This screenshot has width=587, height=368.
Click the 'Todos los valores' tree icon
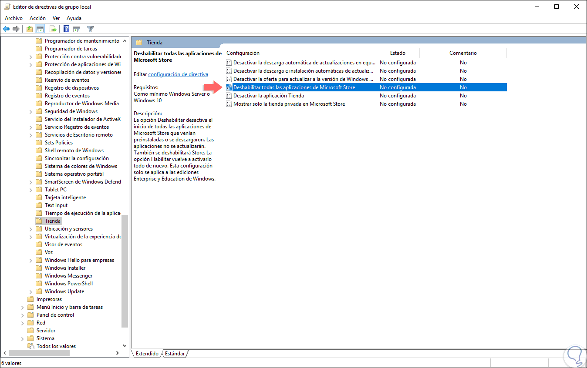coord(30,346)
